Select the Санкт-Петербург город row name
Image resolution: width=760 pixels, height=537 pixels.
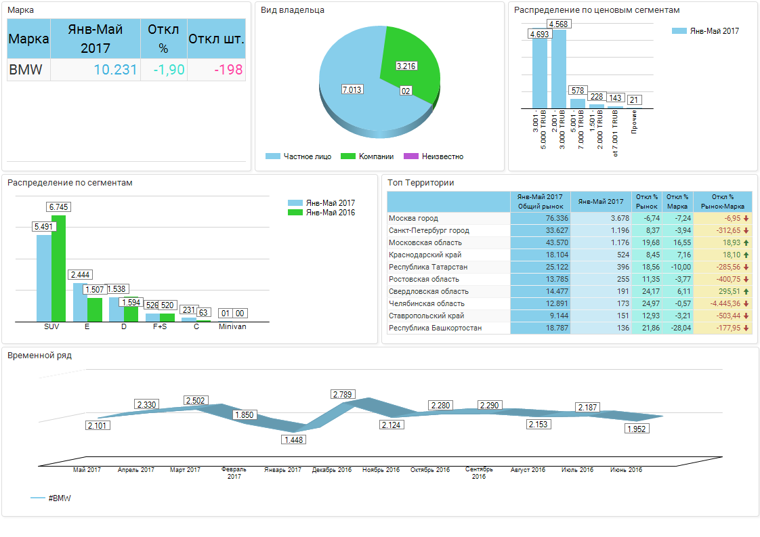click(429, 231)
